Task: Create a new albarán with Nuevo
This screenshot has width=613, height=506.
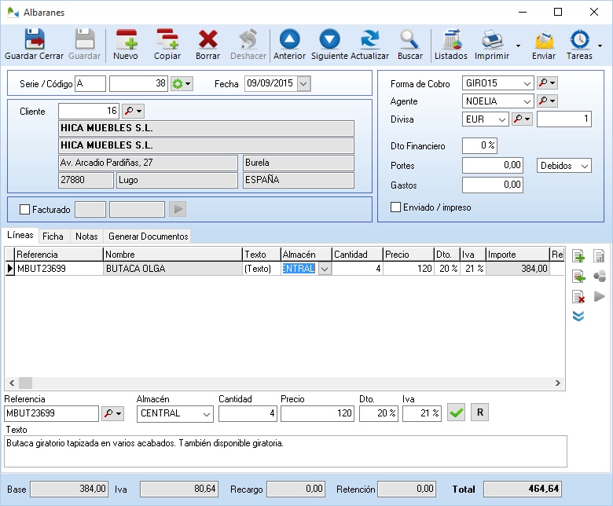Action: pyautogui.click(x=126, y=45)
